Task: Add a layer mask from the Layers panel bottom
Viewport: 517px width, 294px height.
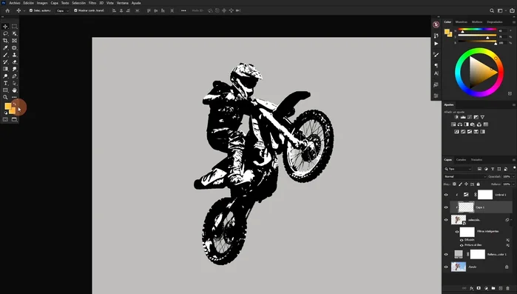Action: point(479,288)
